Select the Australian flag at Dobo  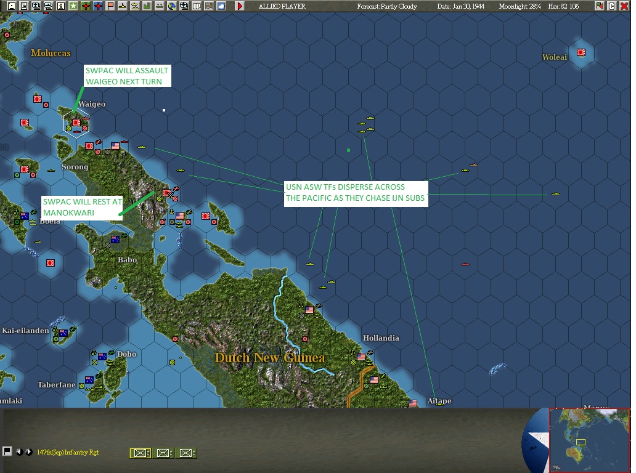click(102, 356)
